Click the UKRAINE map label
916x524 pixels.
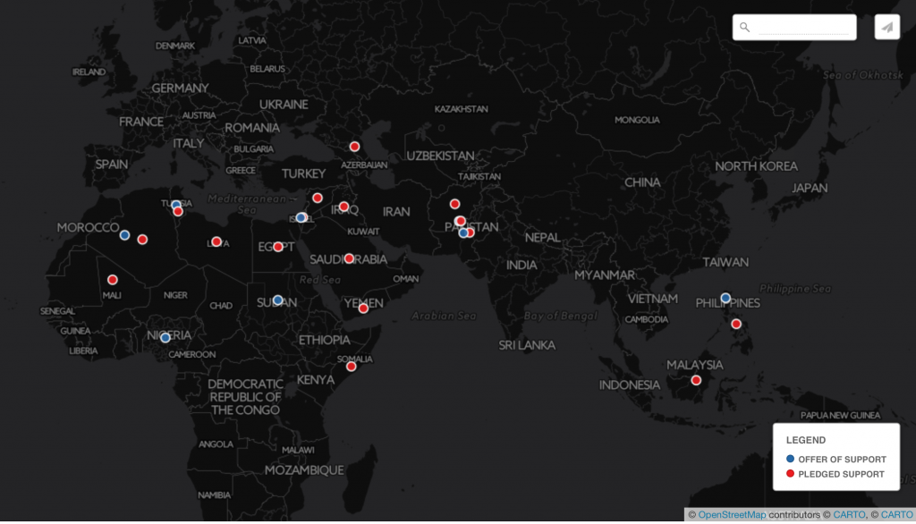coord(284,105)
